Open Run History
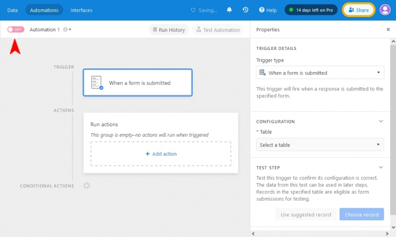This screenshot has height=237, width=396. tap(169, 30)
